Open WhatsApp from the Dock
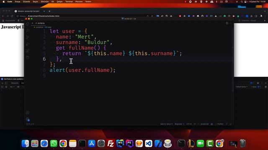Screen dimensions: 268x150 [x=54, y=143]
